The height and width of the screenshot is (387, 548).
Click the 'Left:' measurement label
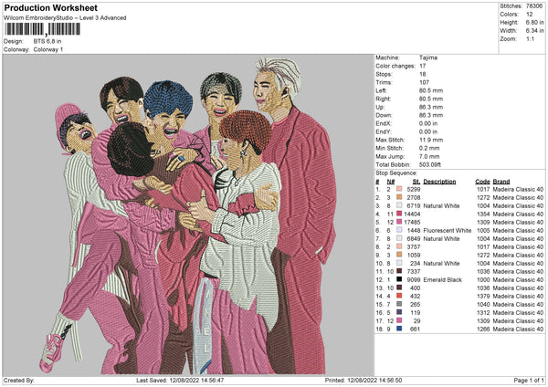pos(381,90)
